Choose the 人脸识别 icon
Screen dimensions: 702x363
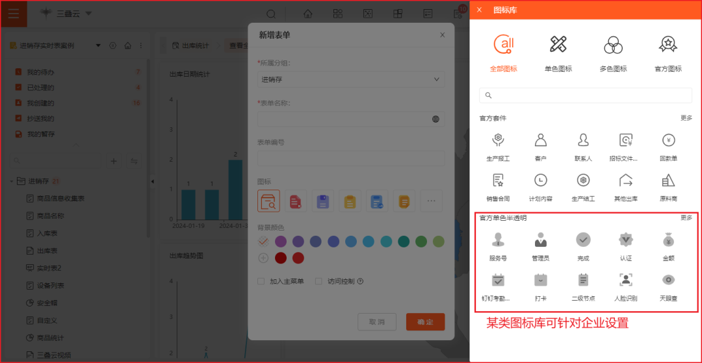tap(625, 280)
